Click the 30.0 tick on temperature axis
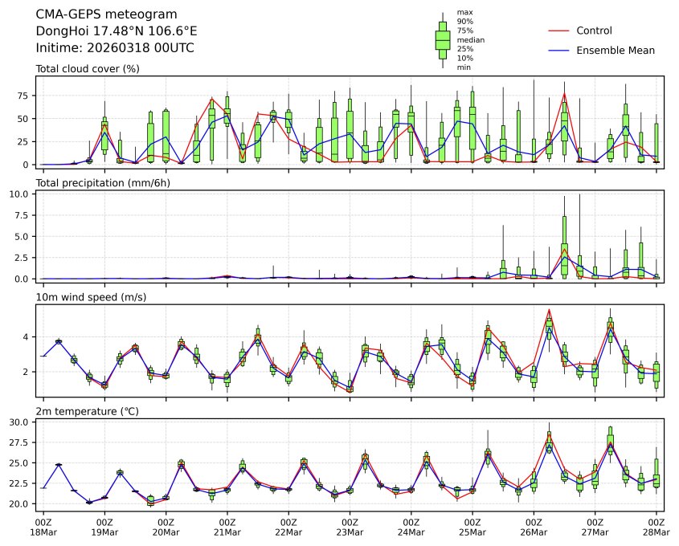Viewport: 679px width, 546px height. pos(21,422)
